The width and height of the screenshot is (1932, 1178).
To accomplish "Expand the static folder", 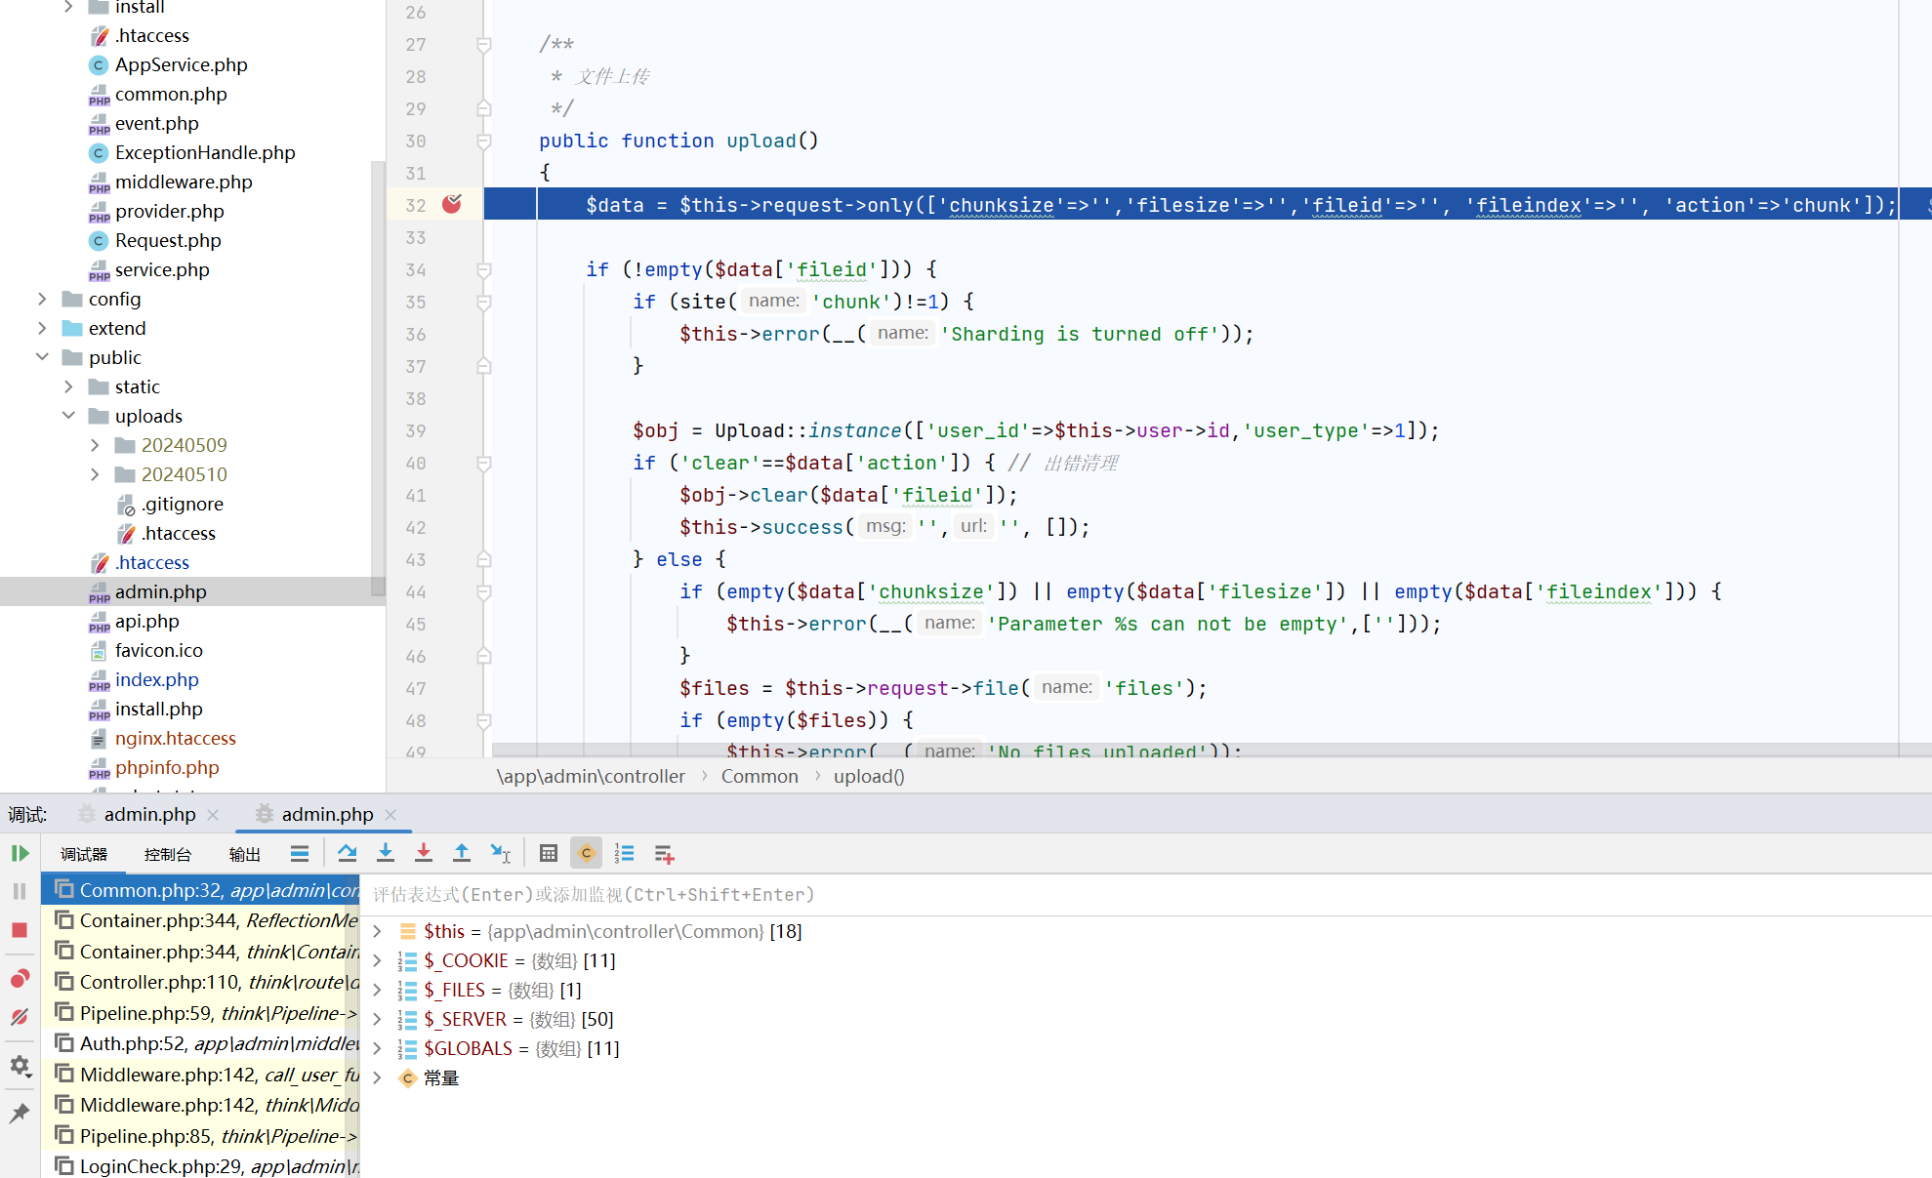I will (x=68, y=386).
